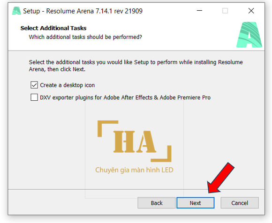Click the Setup window title text

[x=83, y=11]
